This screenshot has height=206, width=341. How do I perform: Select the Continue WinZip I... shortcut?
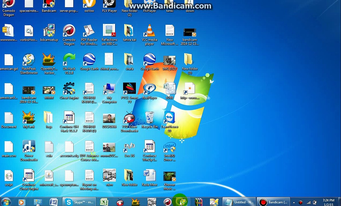tap(149, 151)
